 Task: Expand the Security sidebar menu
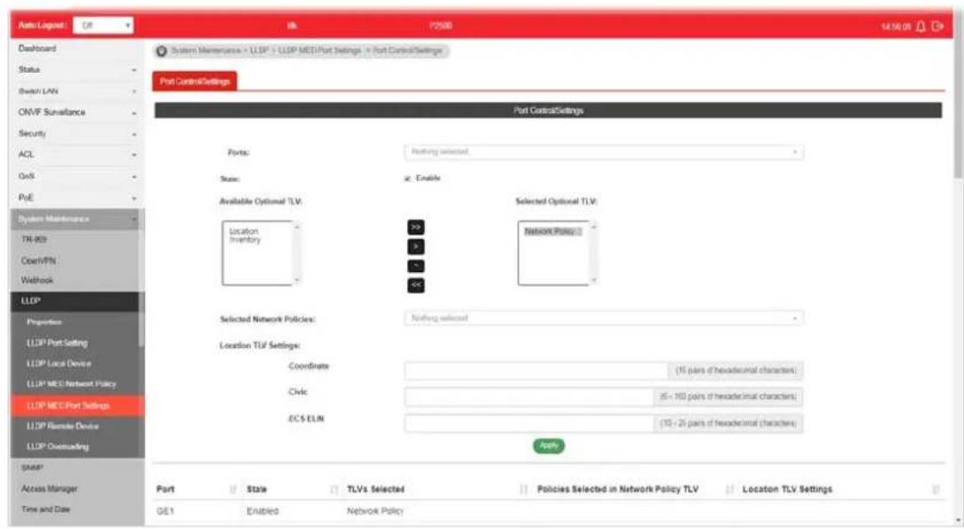pos(76,133)
